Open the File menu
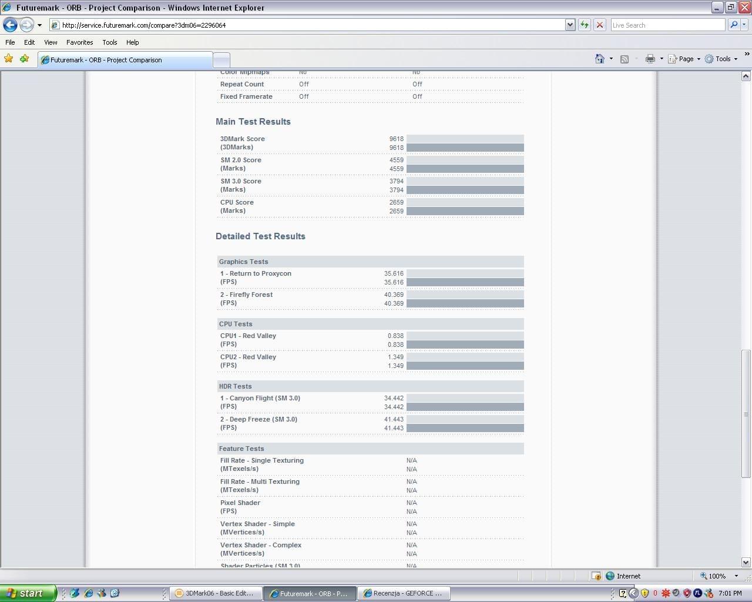The width and height of the screenshot is (752, 602). (x=10, y=42)
